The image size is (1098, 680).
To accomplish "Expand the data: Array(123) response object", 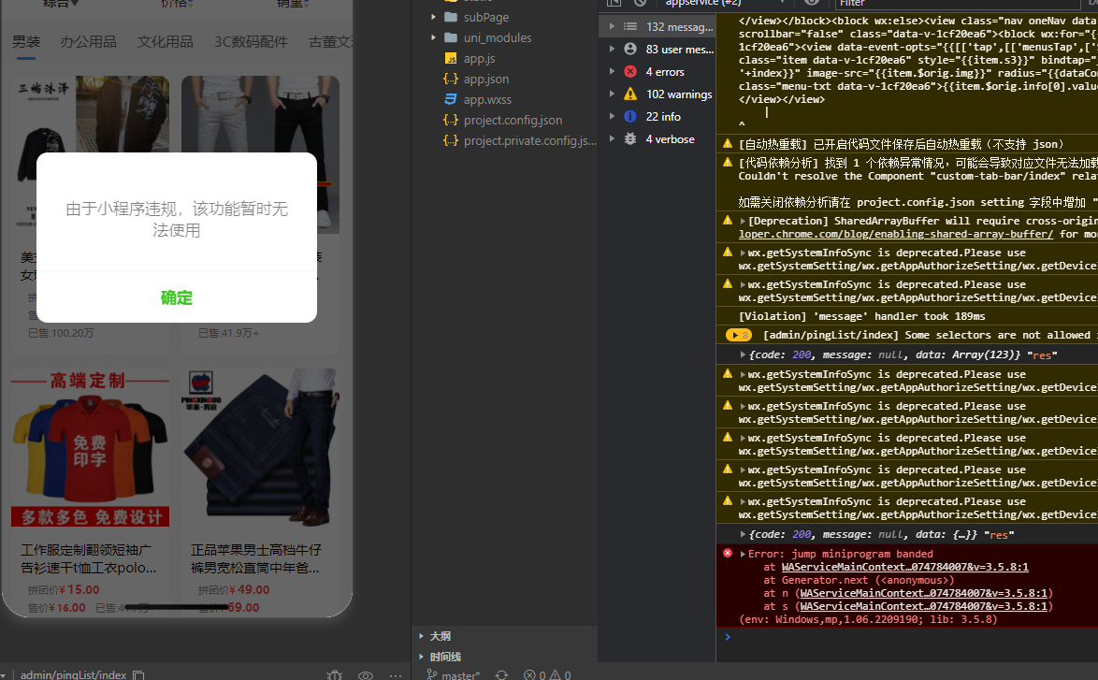I will (743, 354).
